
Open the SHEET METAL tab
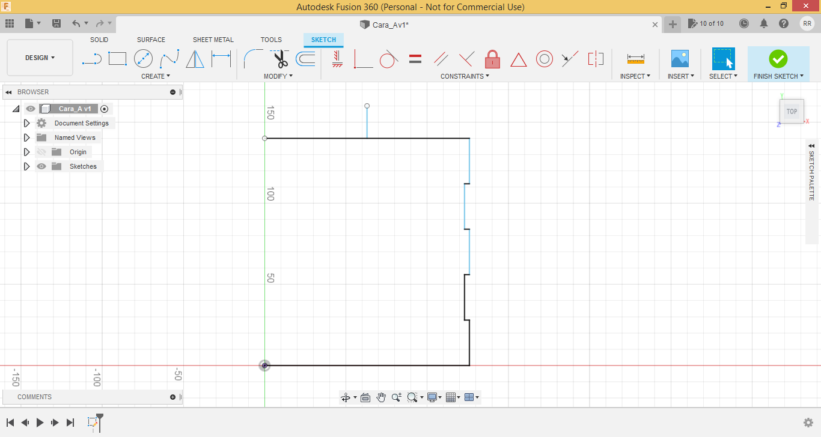click(213, 40)
